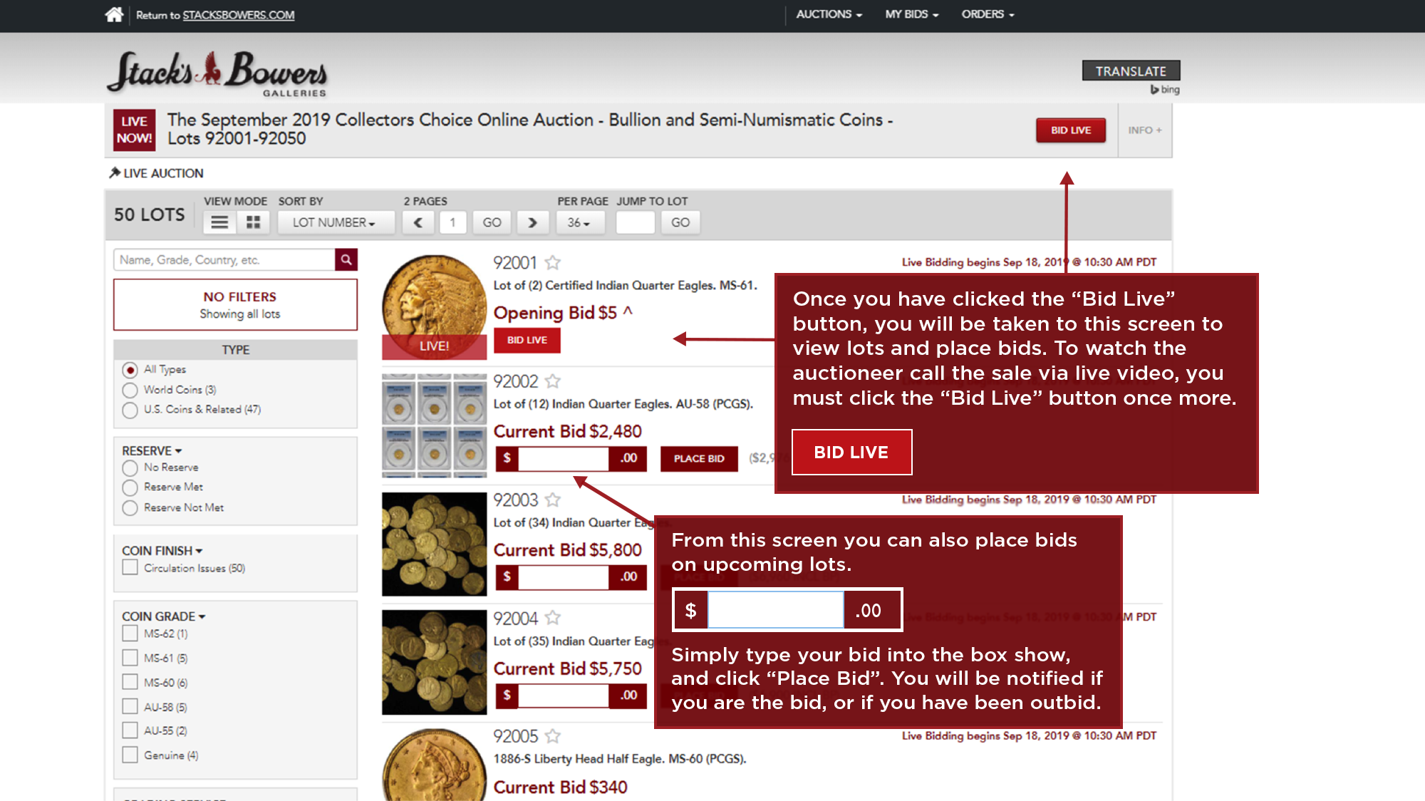
Task: Click PLACE BID button for lot 92002
Action: (698, 458)
